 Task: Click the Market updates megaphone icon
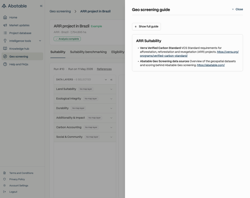click(5, 25)
